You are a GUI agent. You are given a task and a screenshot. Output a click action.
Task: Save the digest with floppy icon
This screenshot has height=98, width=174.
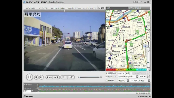(149, 76)
